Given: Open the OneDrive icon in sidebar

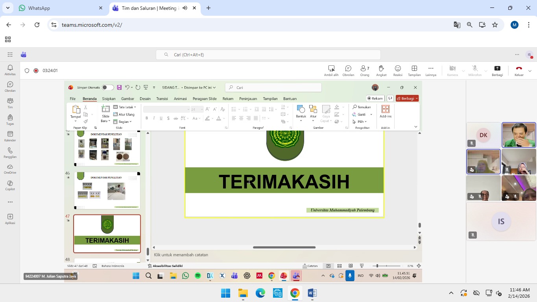Looking at the screenshot, I should [x=10, y=169].
